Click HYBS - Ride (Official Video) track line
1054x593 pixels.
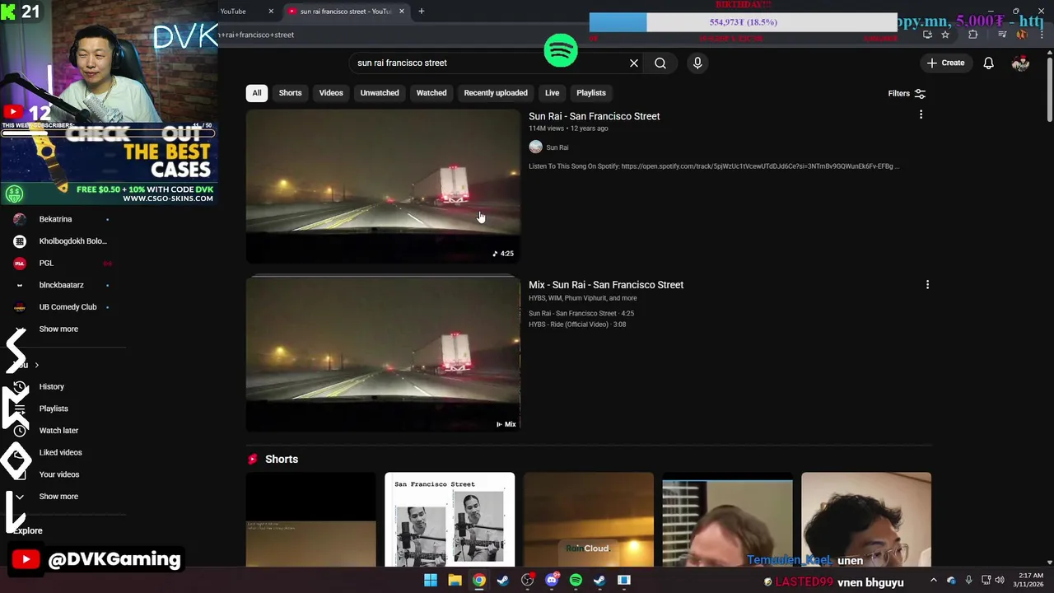[x=577, y=325]
